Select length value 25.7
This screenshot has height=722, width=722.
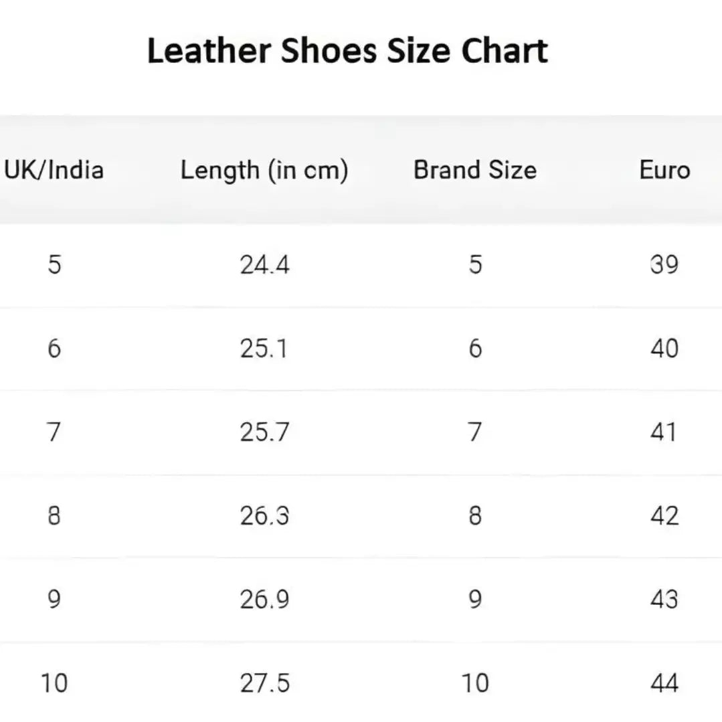[264, 432]
